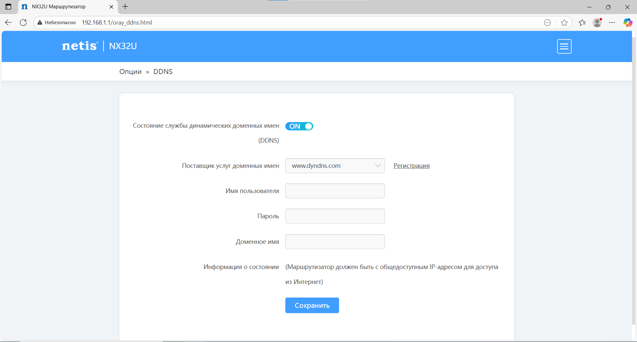The width and height of the screenshot is (637, 342).
Task: Launch the Copilot sidebar
Action: [628, 23]
